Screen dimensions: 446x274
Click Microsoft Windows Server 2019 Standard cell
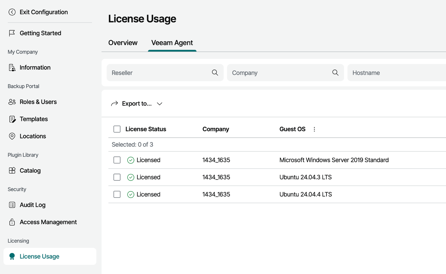(x=334, y=160)
